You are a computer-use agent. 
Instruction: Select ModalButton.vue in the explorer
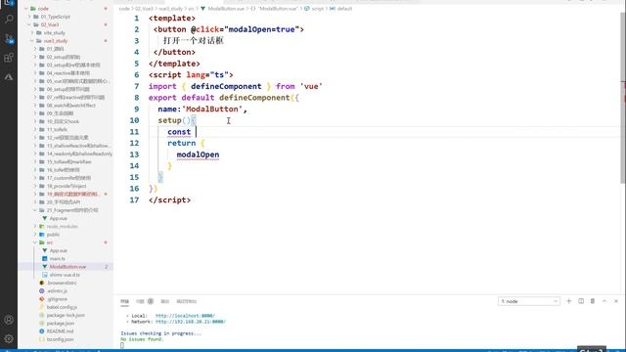[x=66, y=267]
